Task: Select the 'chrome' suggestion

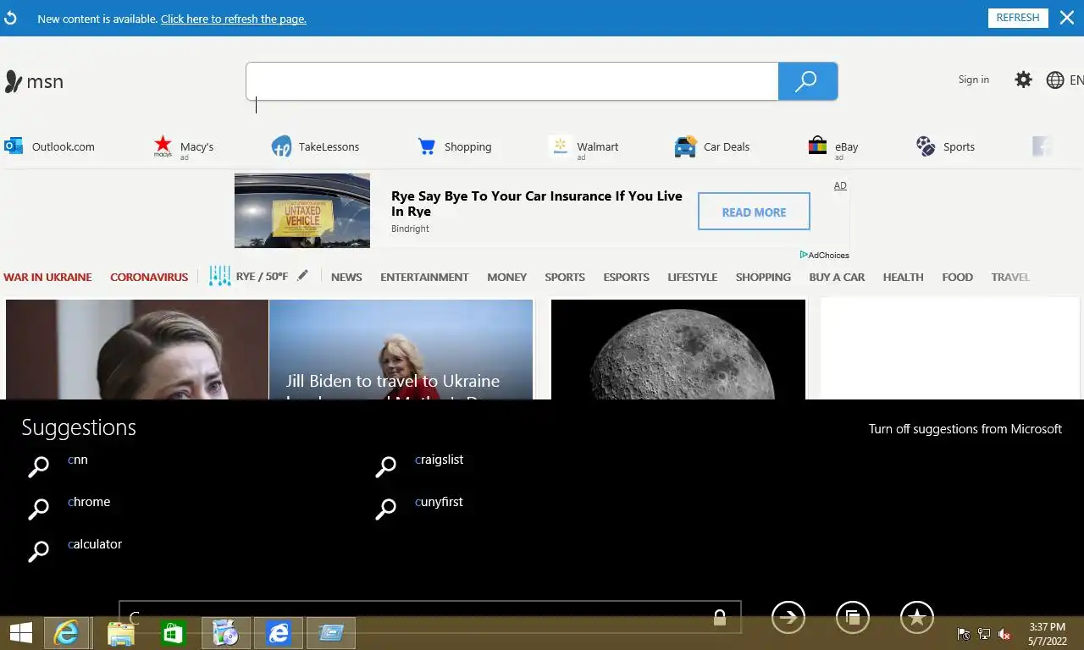Action: tap(89, 502)
